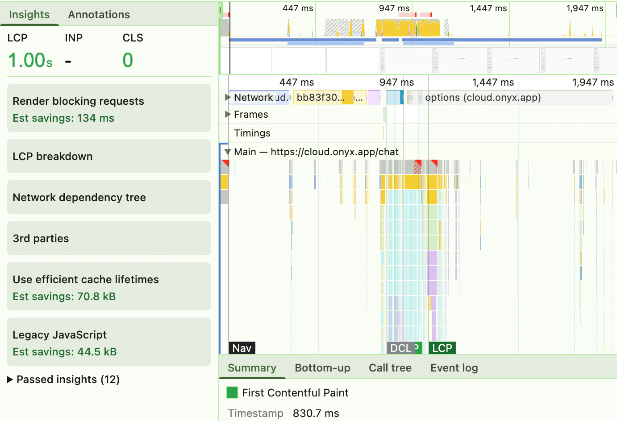
Task: Expand the Network track
Action: tap(227, 97)
